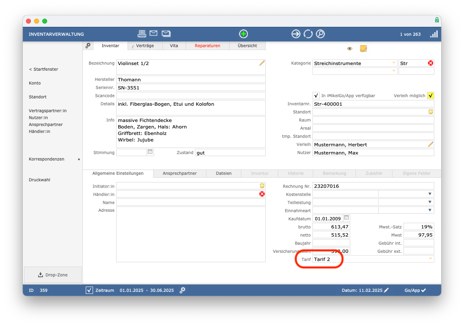This screenshot has width=464, height=326.
Task: Switch to Reparaturen tab
Action: (x=208, y=46)
